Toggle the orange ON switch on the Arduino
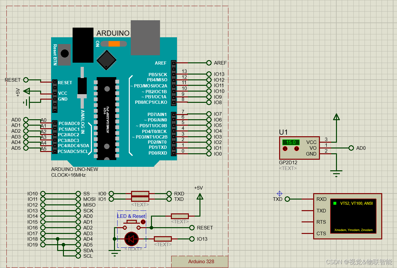Screen dimensions: 397x268 pyautogui.click(x=114, y=44)
